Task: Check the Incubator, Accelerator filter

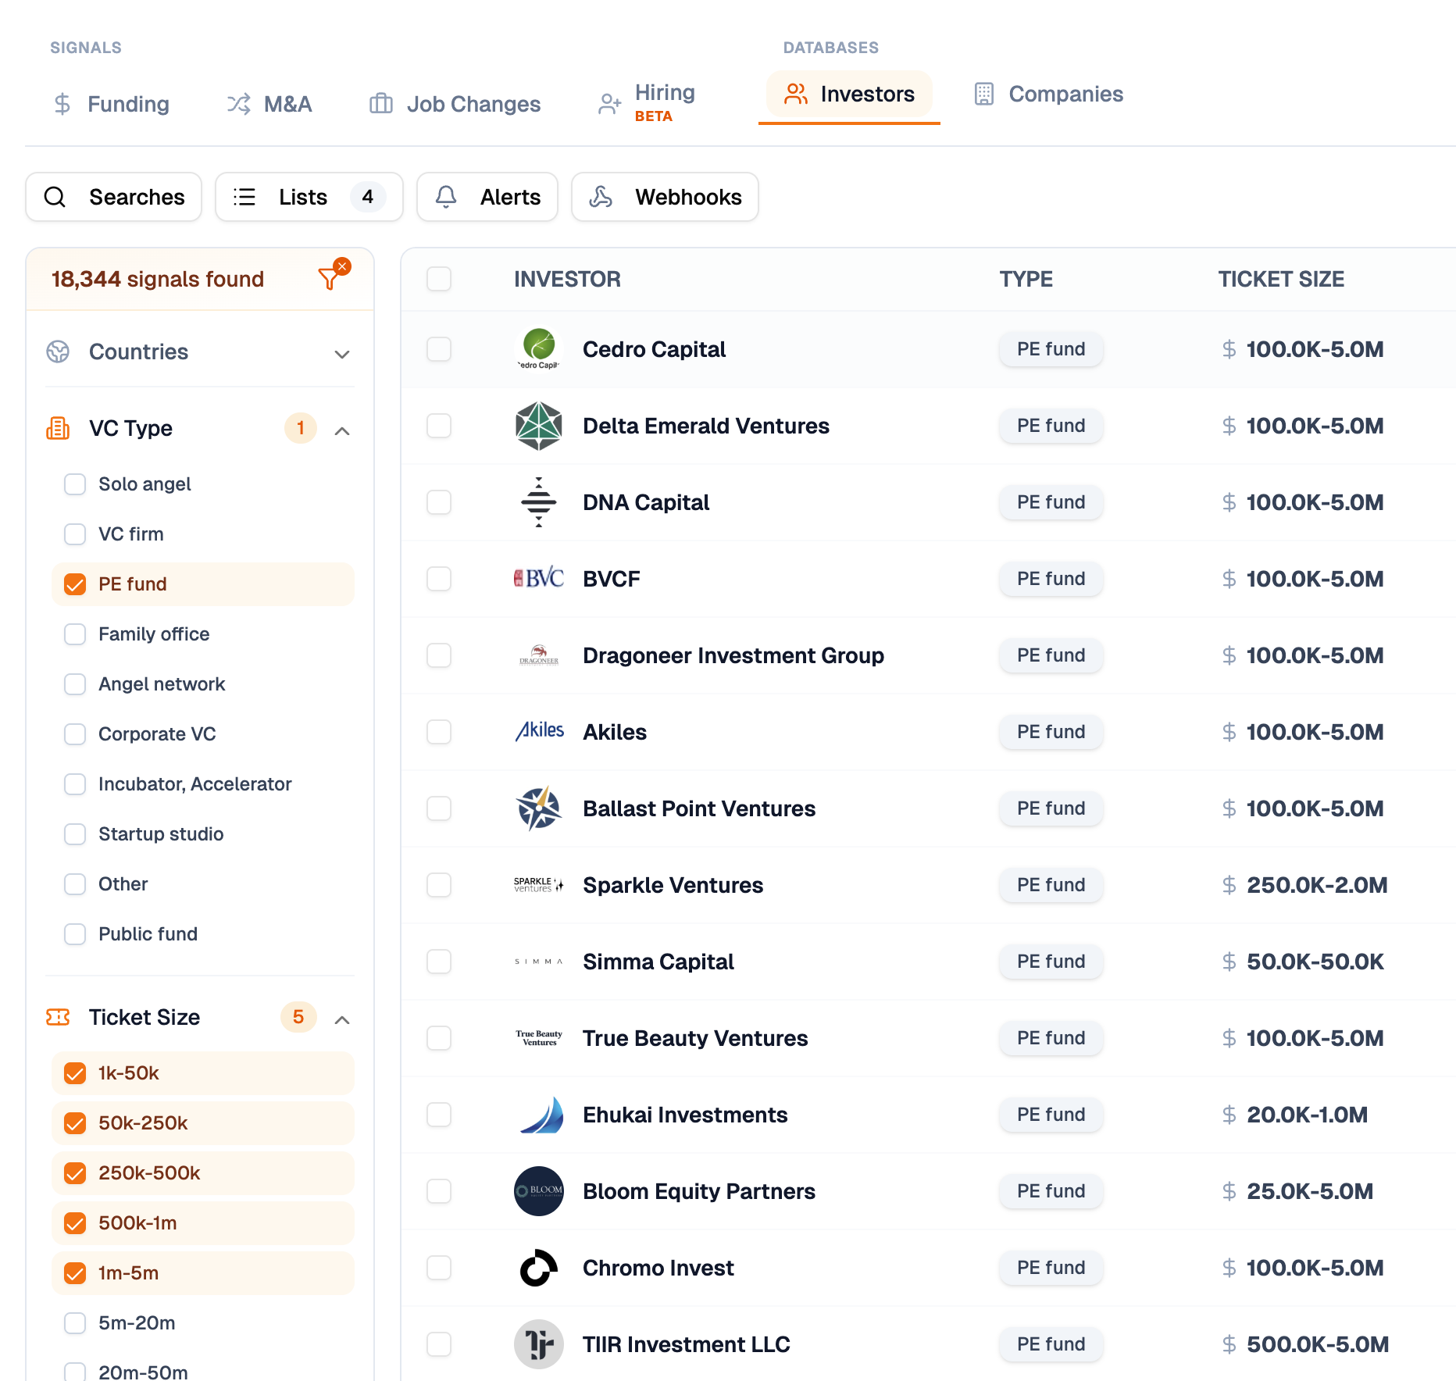Action: 75,784
